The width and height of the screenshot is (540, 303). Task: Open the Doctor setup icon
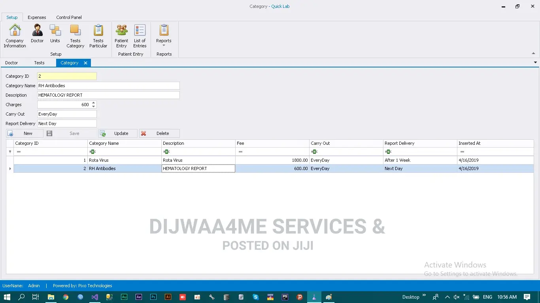(37, 34)
